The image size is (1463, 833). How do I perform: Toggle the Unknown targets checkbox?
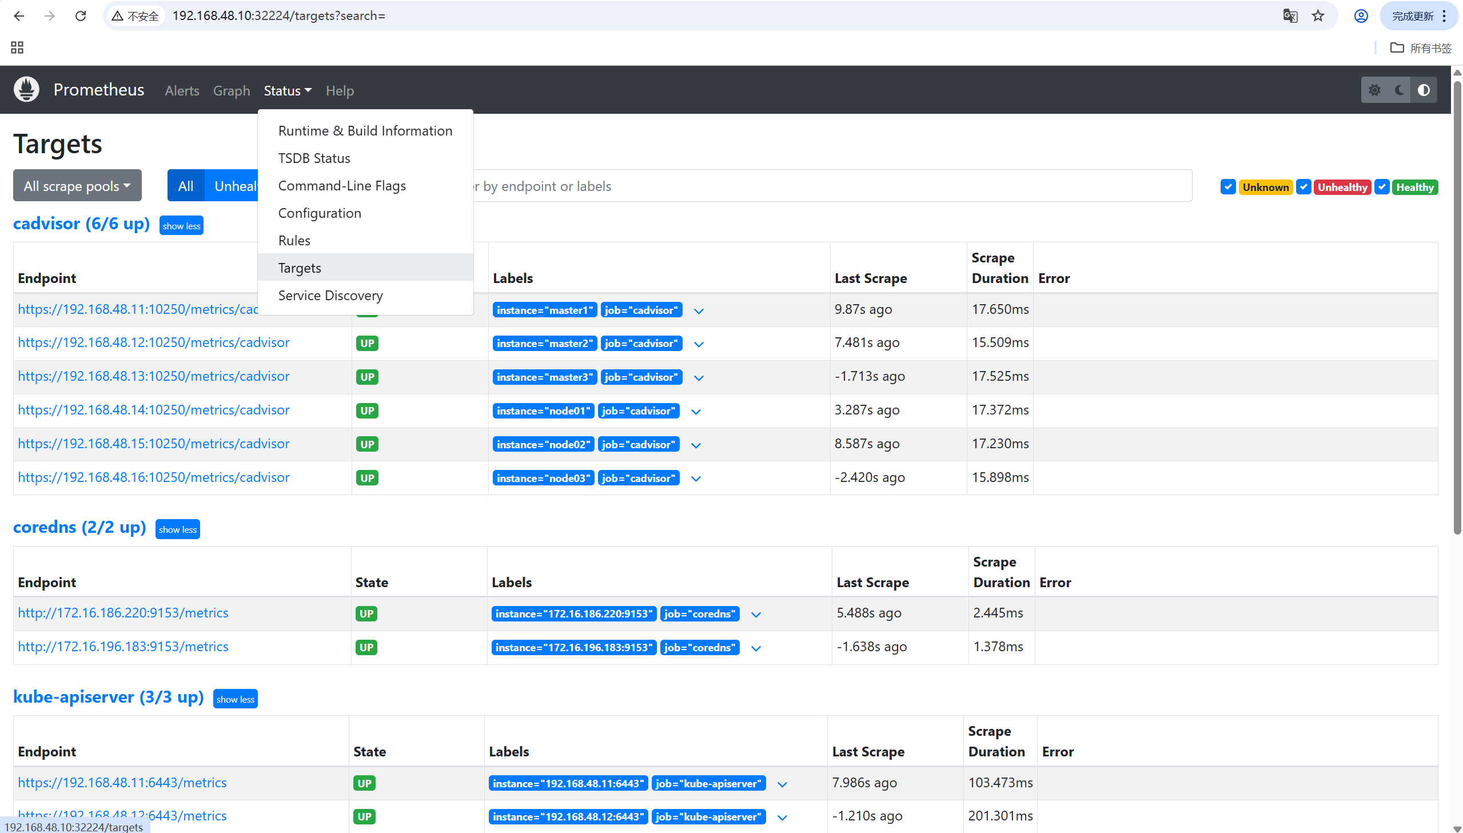[x=1228, y=186]
